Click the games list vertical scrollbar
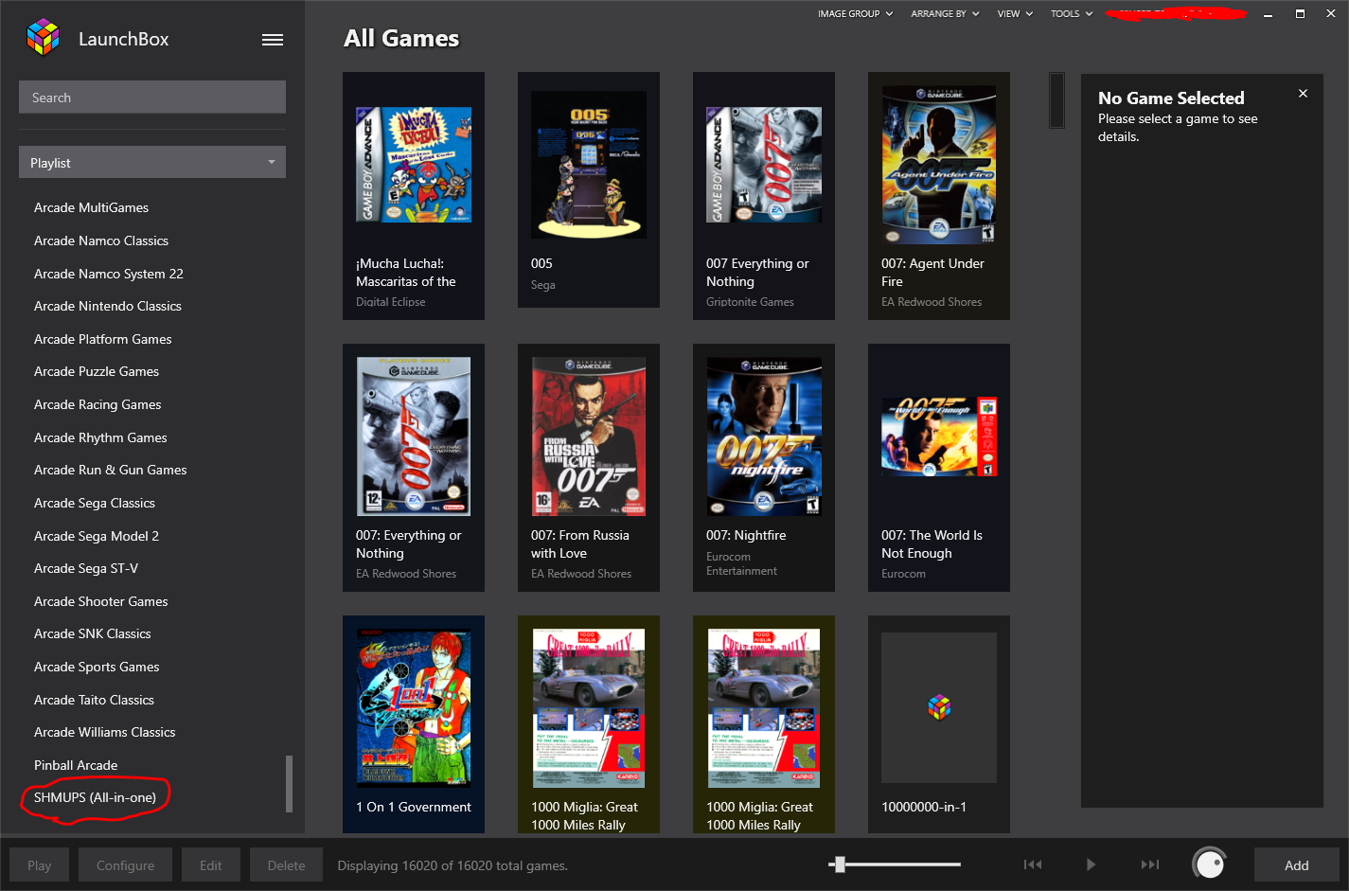Screen dimensions: 1349x891 [x=1057, y=100]
